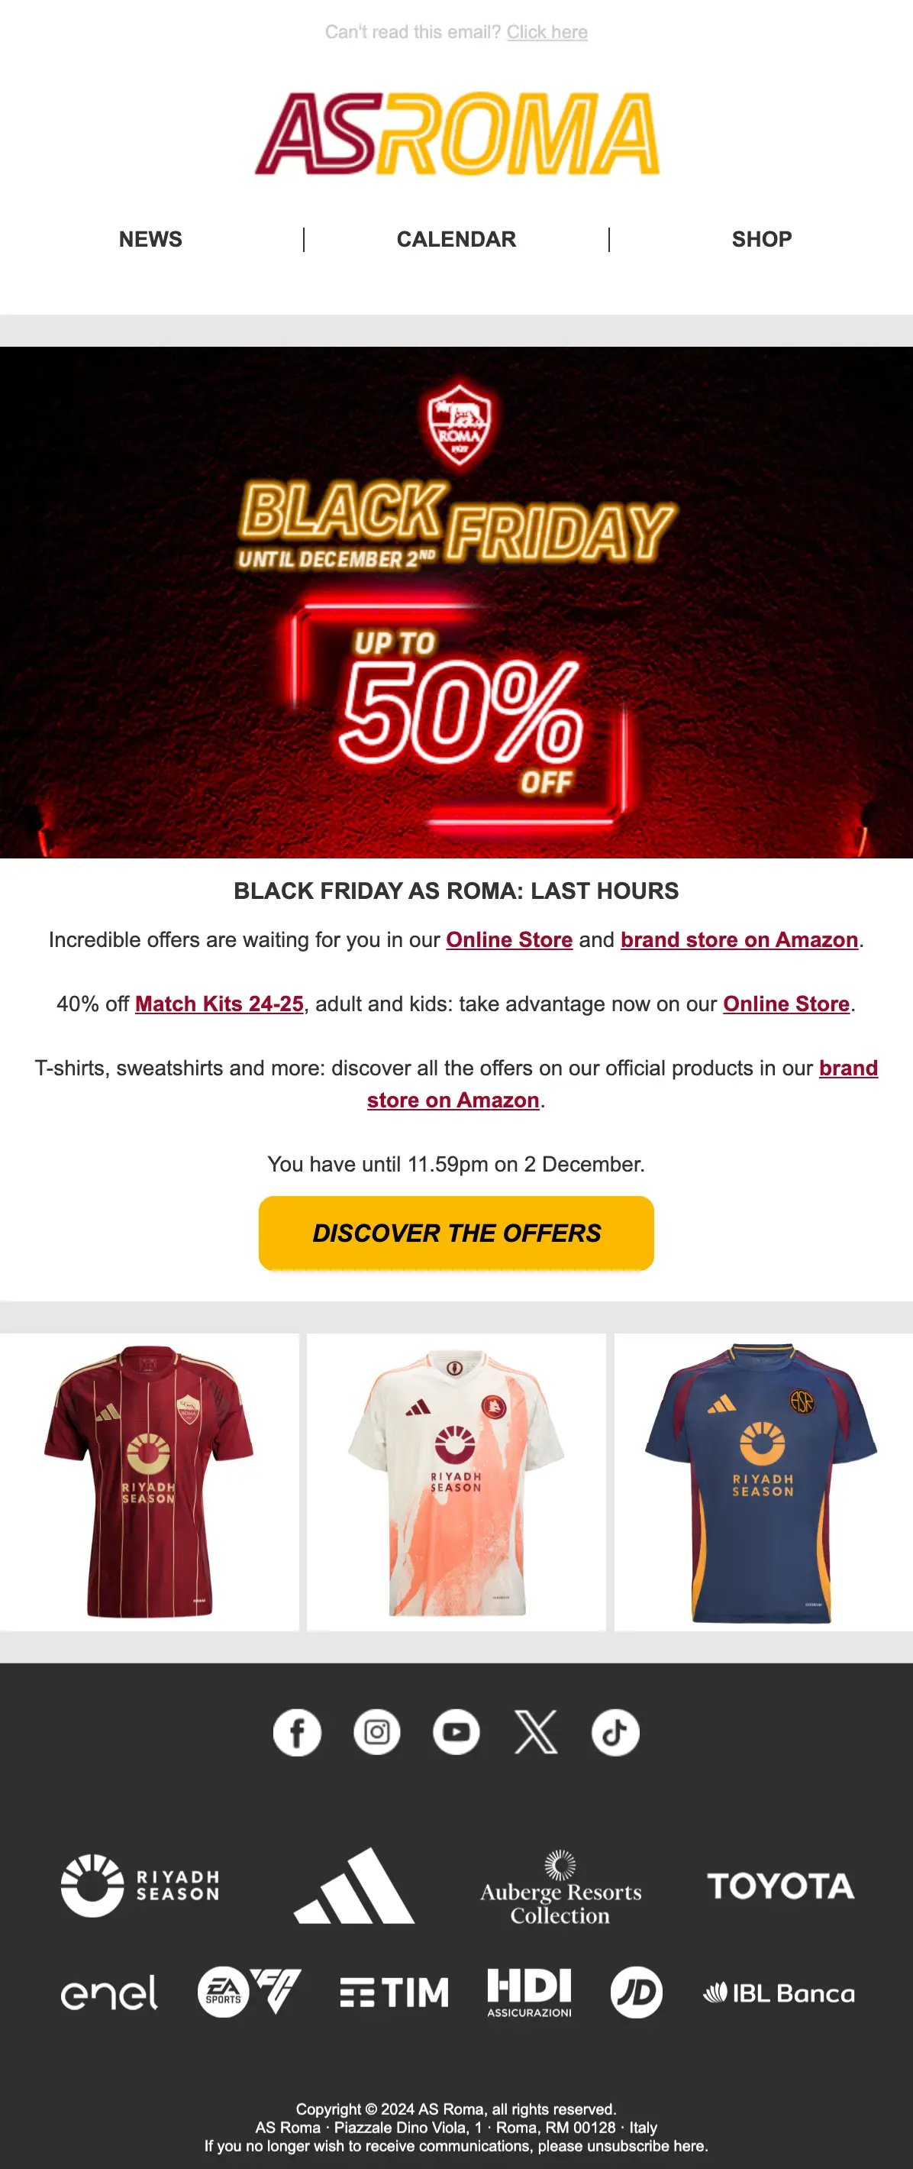Select the maroon home jersey image
Screen dimensions: 913x2169
pos(149,1481)
